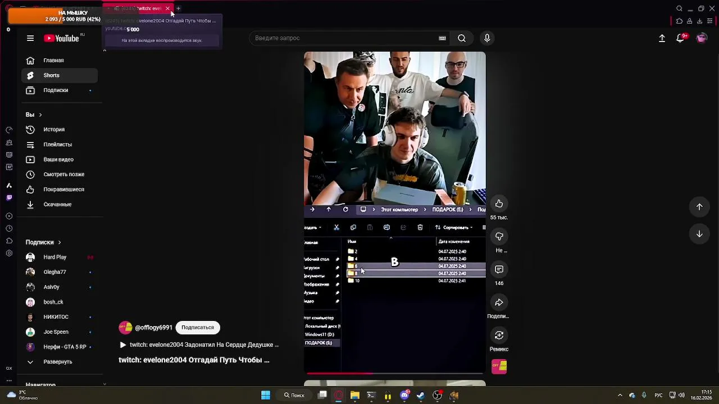Open Steam from the taskbar
719x404 pixels.
pyautogui.click(x=421, y=396)
